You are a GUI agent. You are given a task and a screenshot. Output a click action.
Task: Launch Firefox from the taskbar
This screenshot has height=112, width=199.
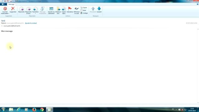34,110
